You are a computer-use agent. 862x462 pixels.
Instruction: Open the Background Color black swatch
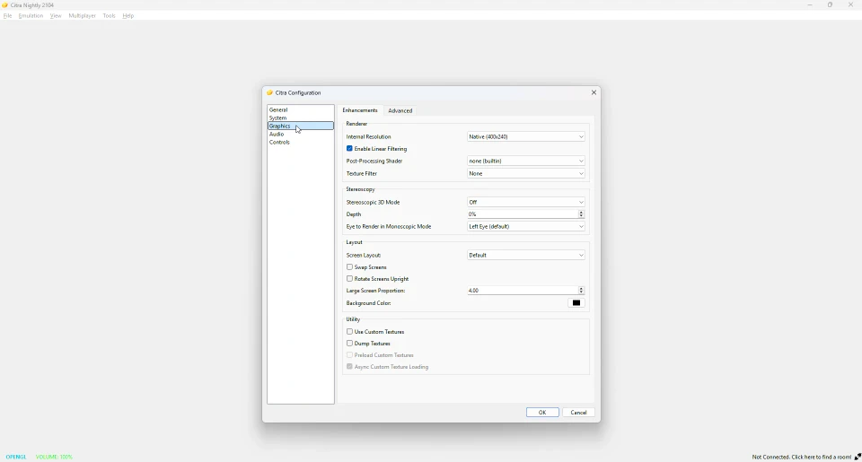pos(576,303)
